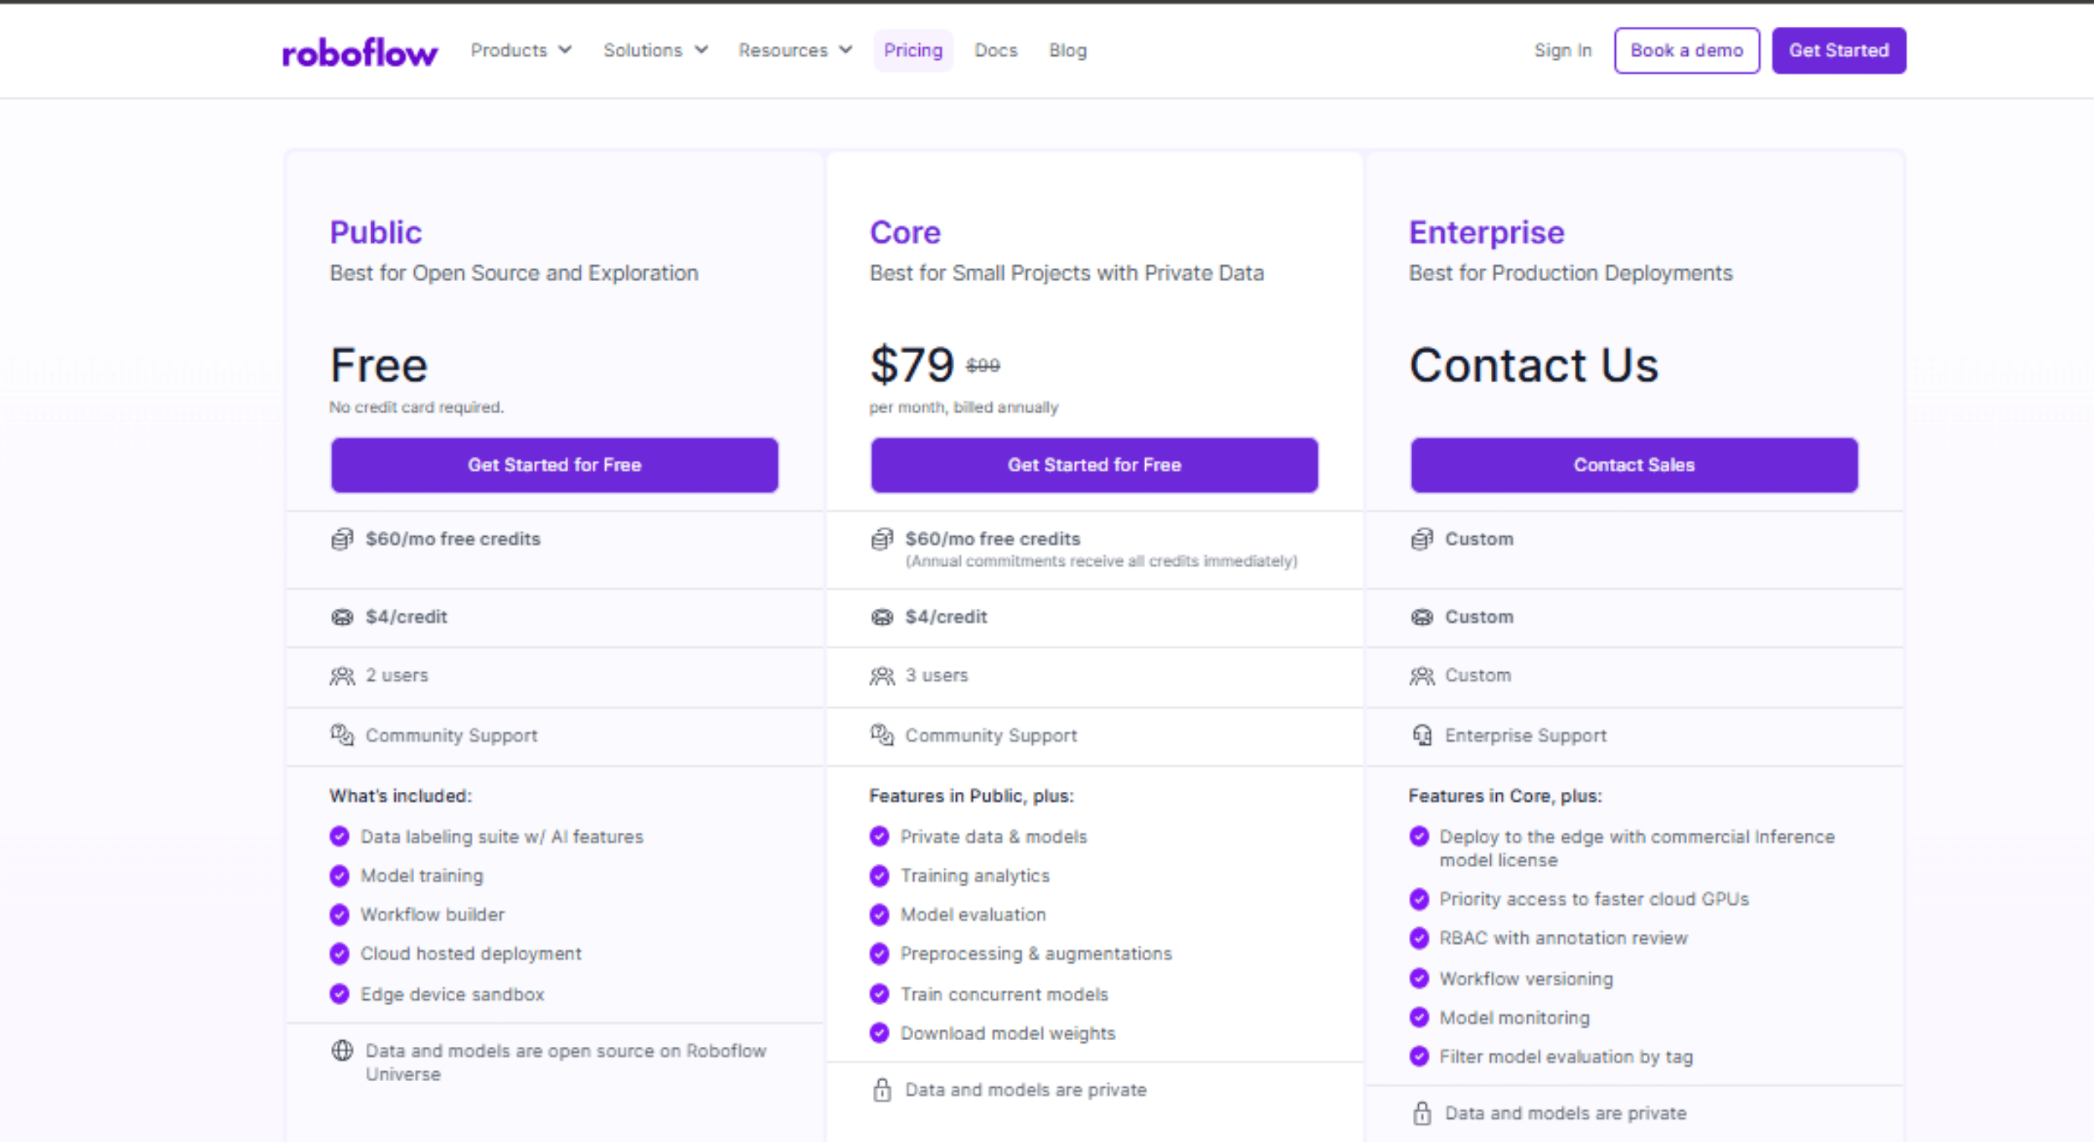This screenshot has width=2094, height=1142.
Task: Click Book a demo button
Action: coord(1687,51)
